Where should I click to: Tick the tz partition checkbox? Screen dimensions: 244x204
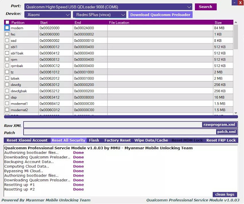click(x=7, y=72)
